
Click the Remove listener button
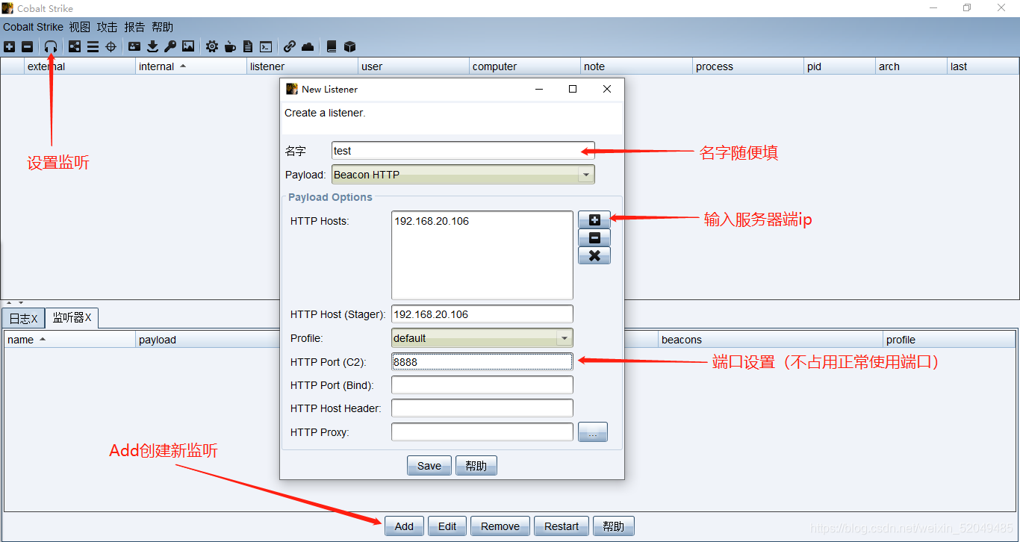click(x=500, y=526)
